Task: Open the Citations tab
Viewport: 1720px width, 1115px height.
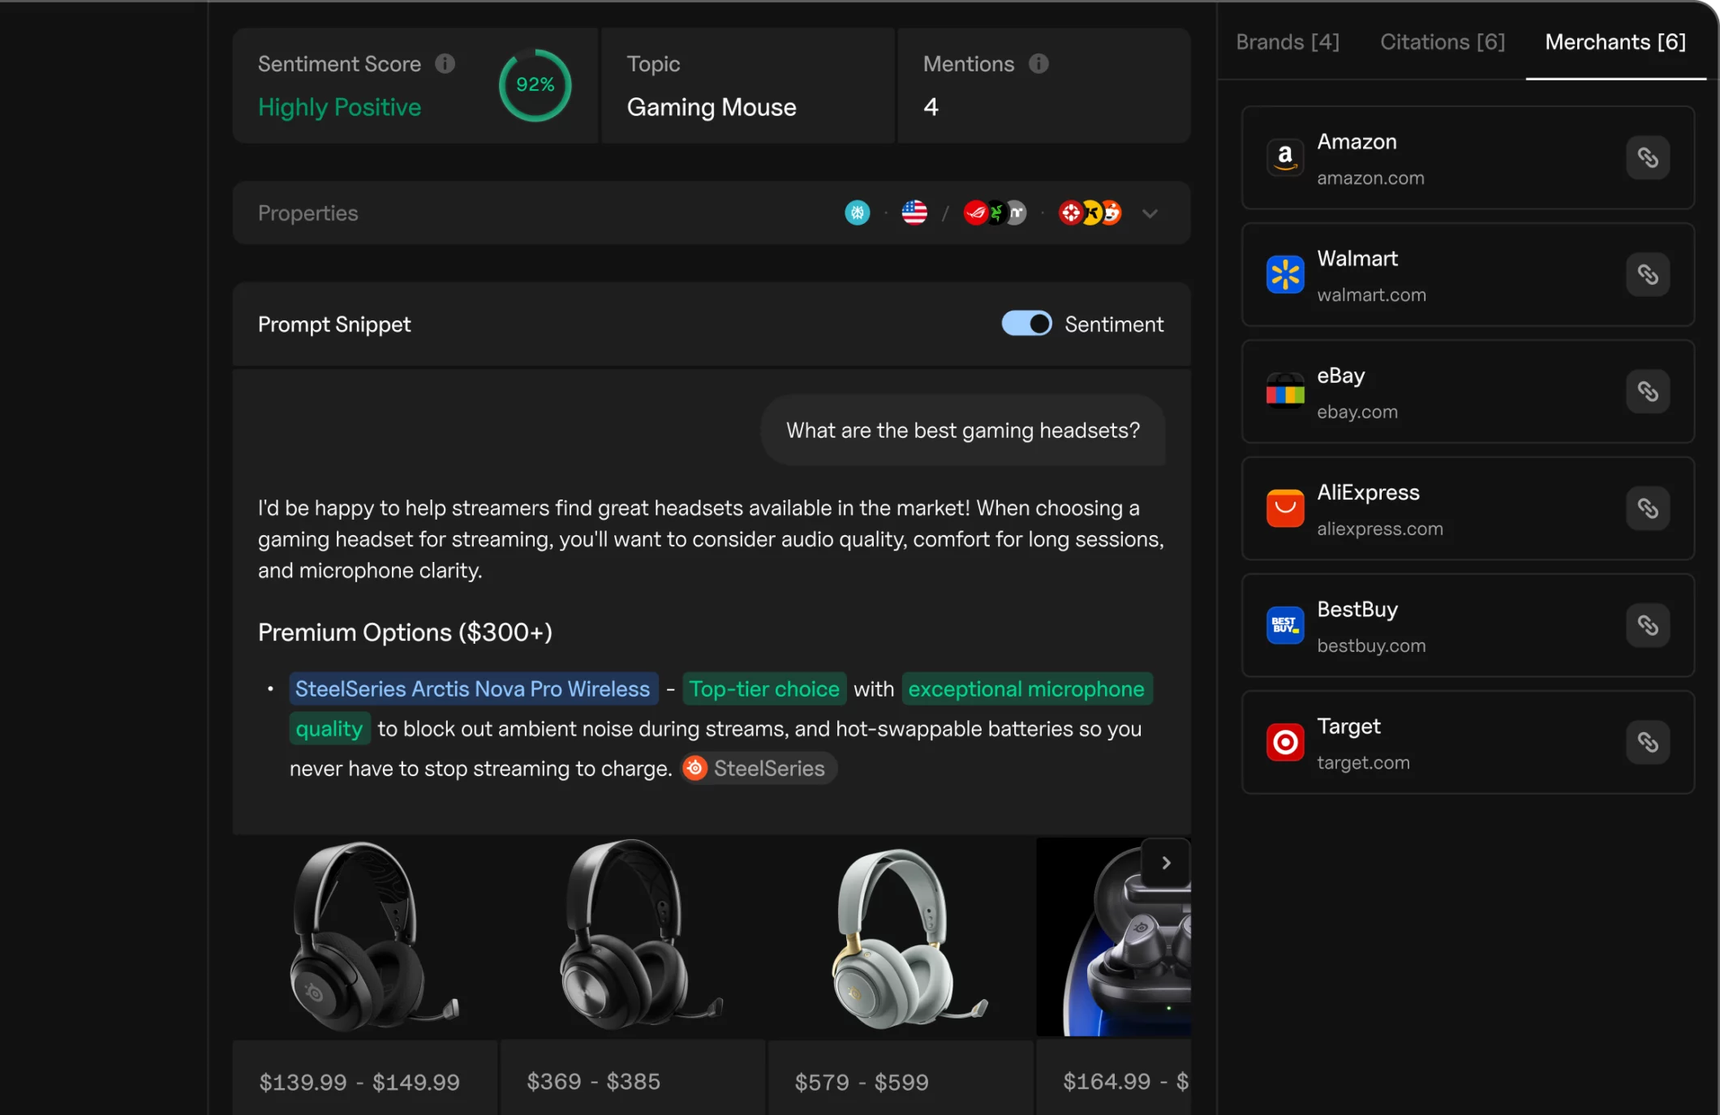Action: tap(1443, 42)
